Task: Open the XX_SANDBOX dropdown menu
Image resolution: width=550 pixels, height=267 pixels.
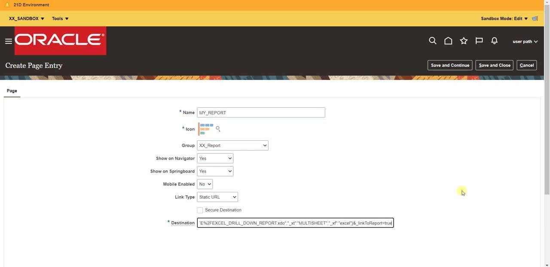Action: click(27, 18)
